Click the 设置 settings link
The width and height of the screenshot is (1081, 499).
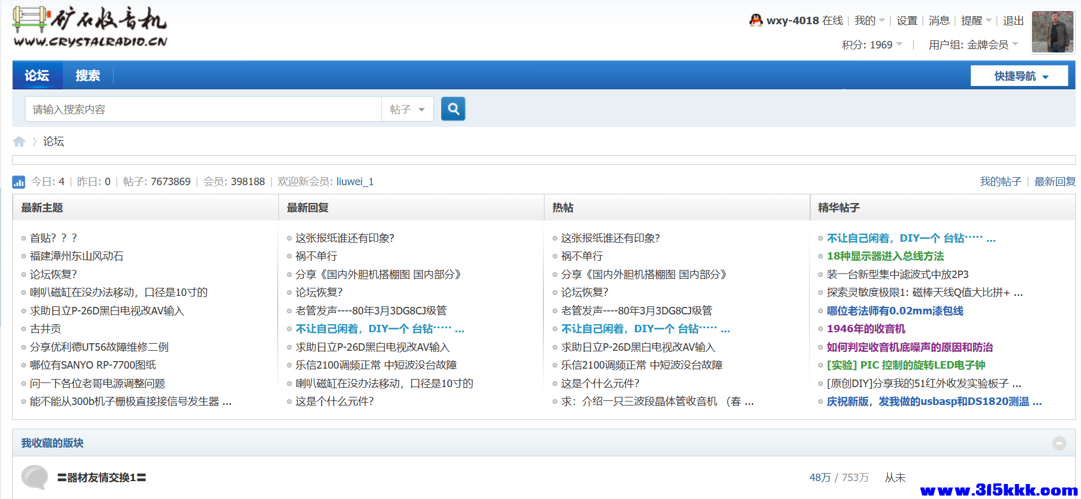pos(907,20)
